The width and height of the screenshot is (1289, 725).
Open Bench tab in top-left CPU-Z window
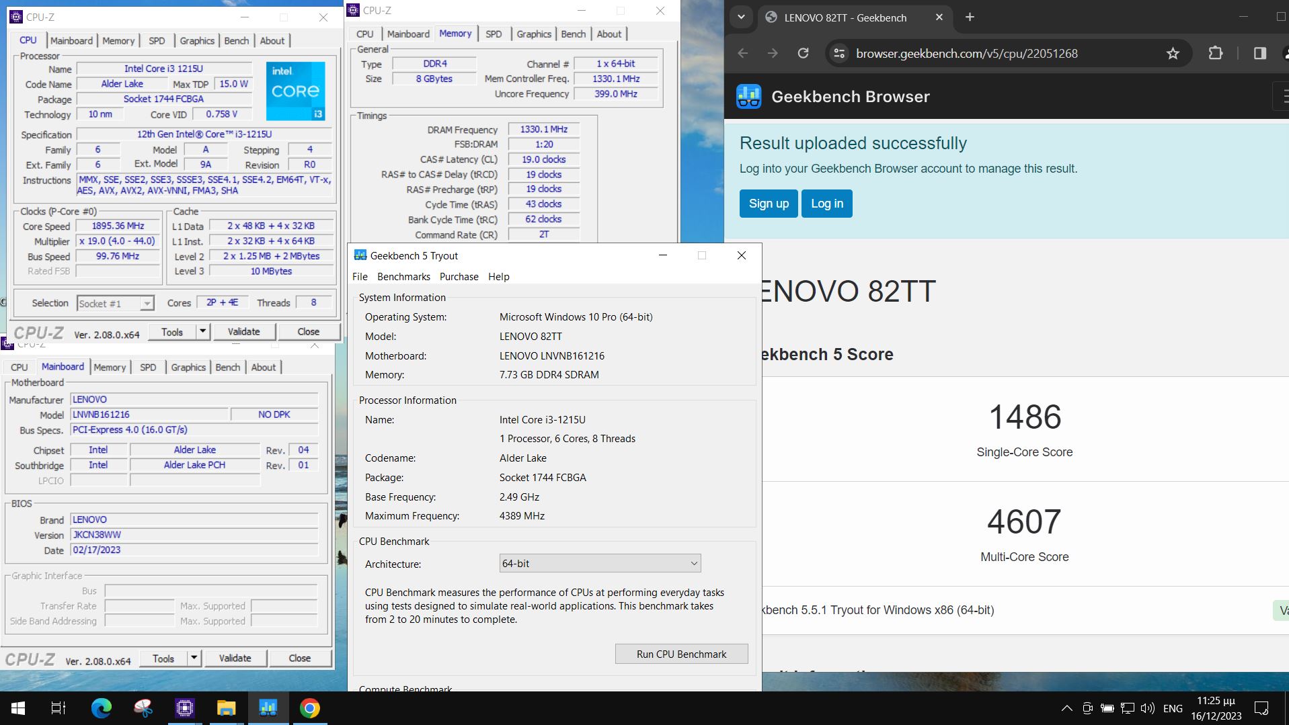click(x=237, y=41)
